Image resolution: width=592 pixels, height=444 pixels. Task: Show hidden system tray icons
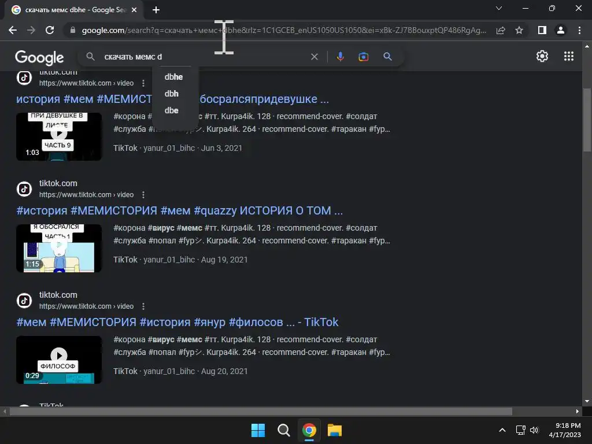pos(502,430)
